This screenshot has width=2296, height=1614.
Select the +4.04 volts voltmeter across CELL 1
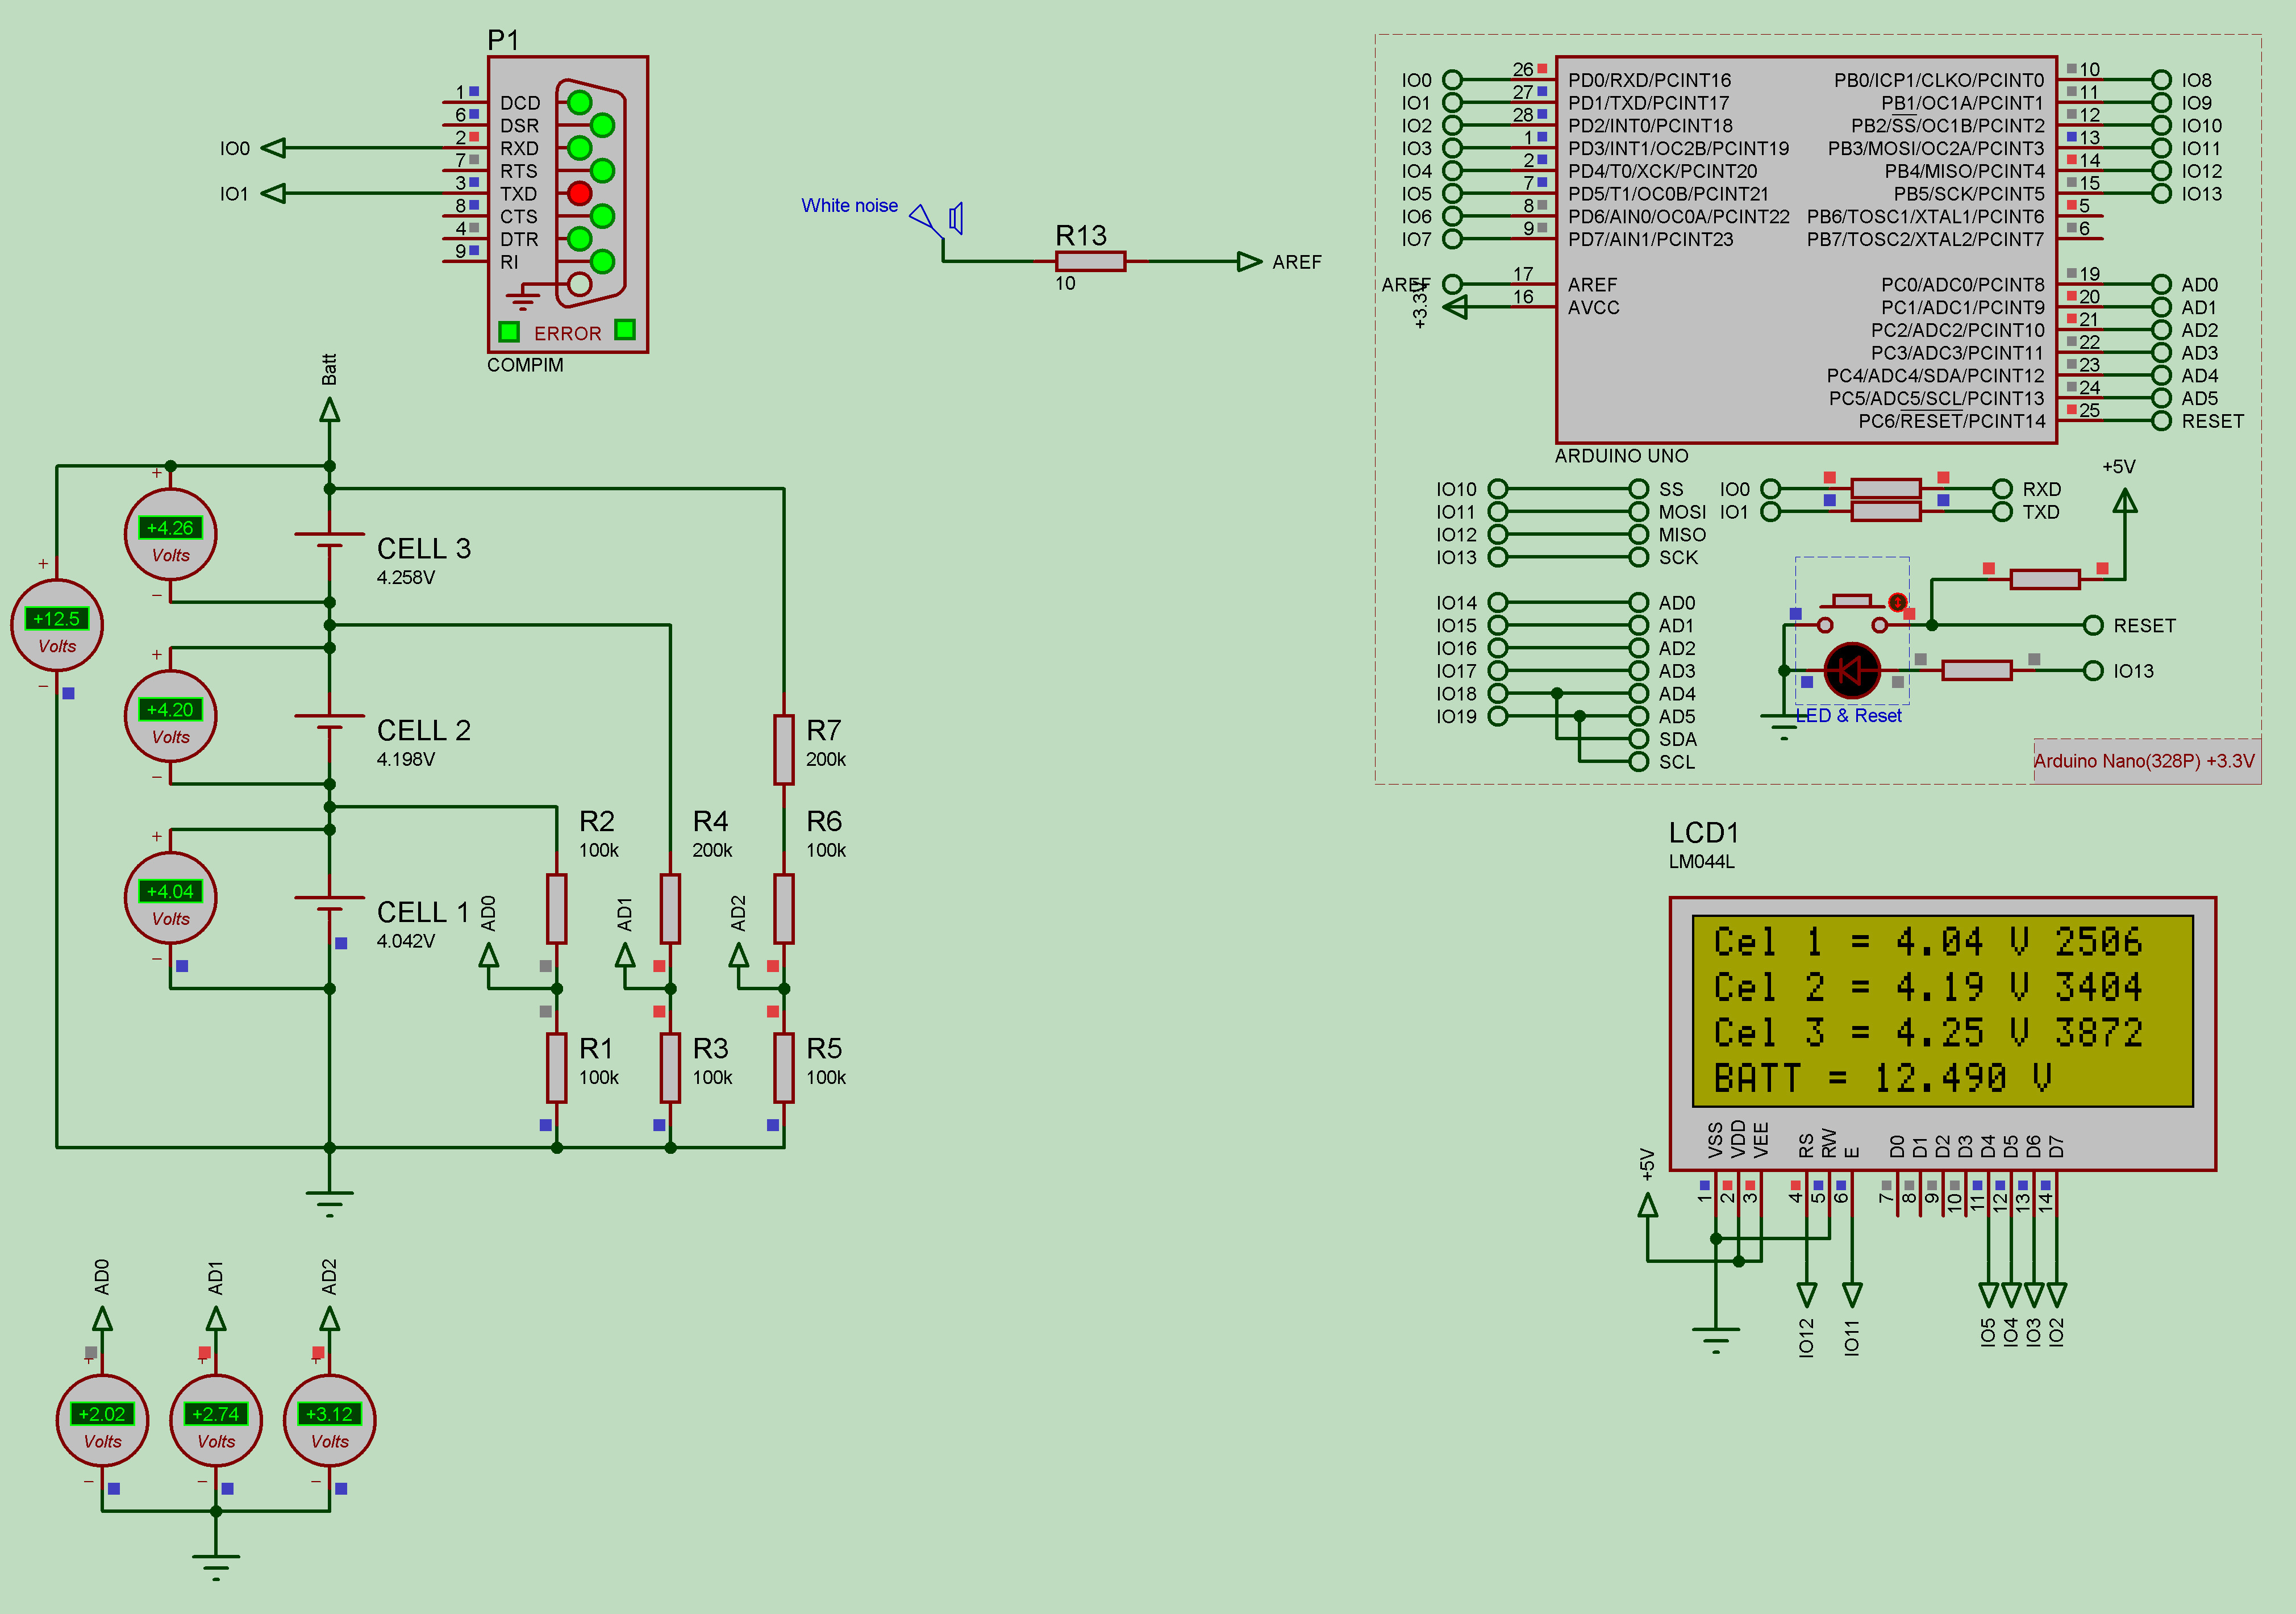coord(170,898)
